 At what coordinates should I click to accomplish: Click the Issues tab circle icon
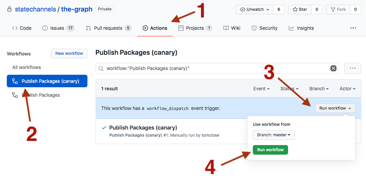click(45, 28)
